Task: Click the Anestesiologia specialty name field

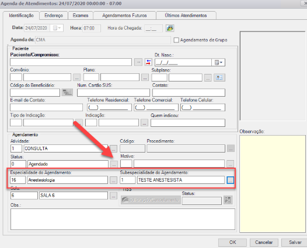Action: [x=68, y=180]
